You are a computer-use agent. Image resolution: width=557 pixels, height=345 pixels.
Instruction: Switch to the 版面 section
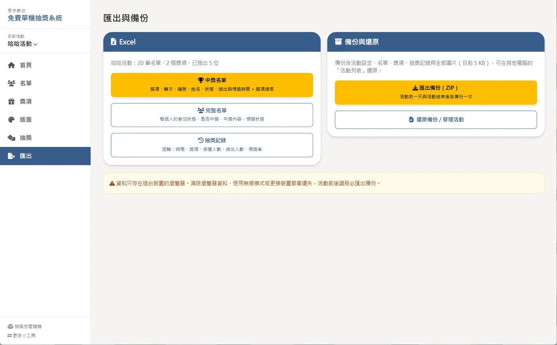[x=45, y=119]
